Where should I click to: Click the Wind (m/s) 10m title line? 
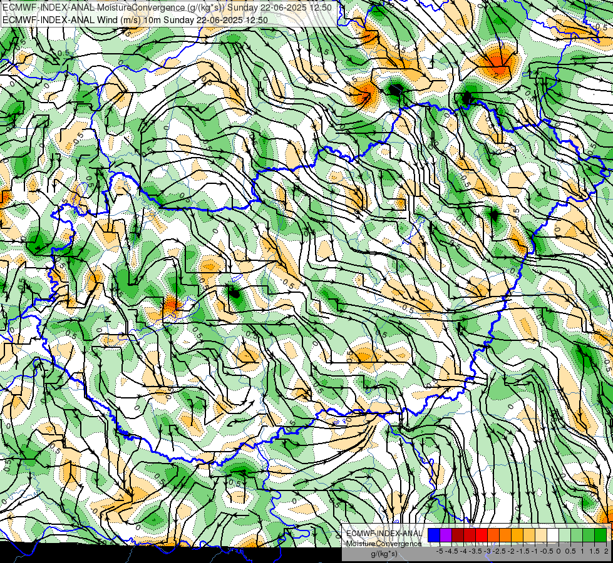pos(135,19)
